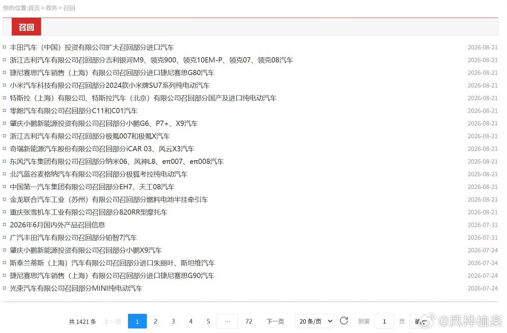The image size is (507, 333).
Task: Open 广汽丰田 铂智7 recall notice
Action: 73,238
